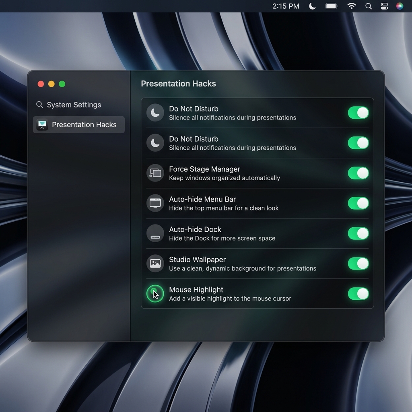Click the Force Stage Manager windows icon

(155, 173)
